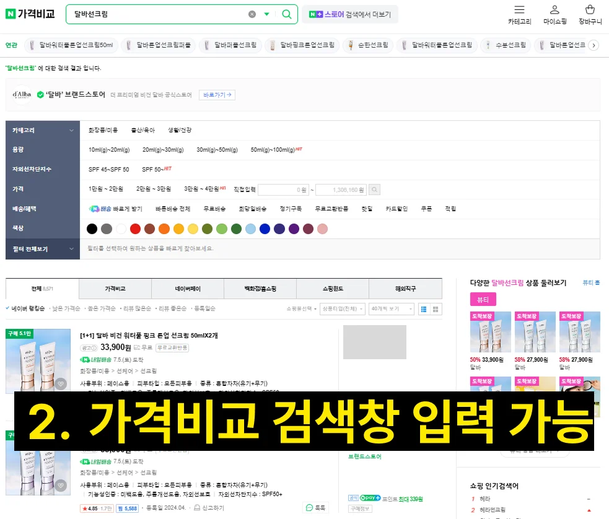Screen dimensions: 609x519
Task: Click the clear (X) icon in the search bar
Action: click(252, 14)
